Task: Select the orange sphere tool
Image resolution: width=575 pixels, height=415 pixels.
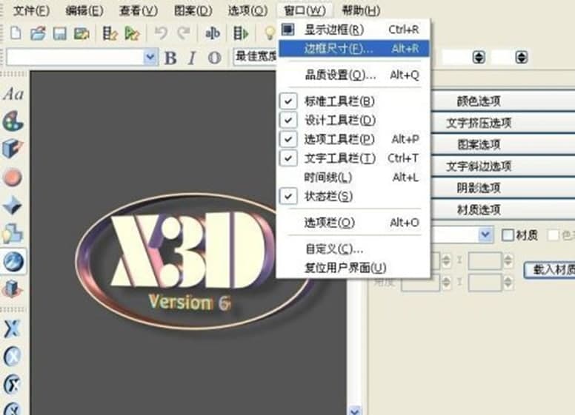Action: 13,177
